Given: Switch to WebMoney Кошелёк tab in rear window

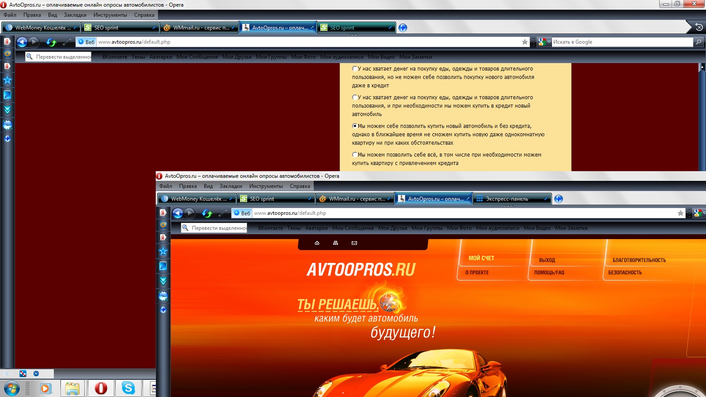Looking at the screenshot, I should (x=41, y=27).
